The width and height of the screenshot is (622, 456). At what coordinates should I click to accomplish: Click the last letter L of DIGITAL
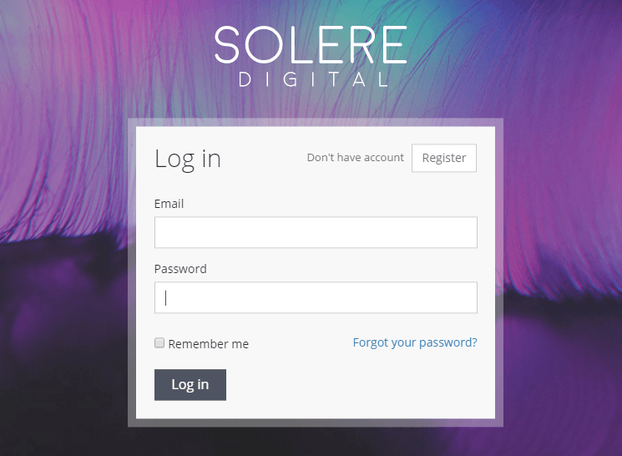(x=383, y=80)
